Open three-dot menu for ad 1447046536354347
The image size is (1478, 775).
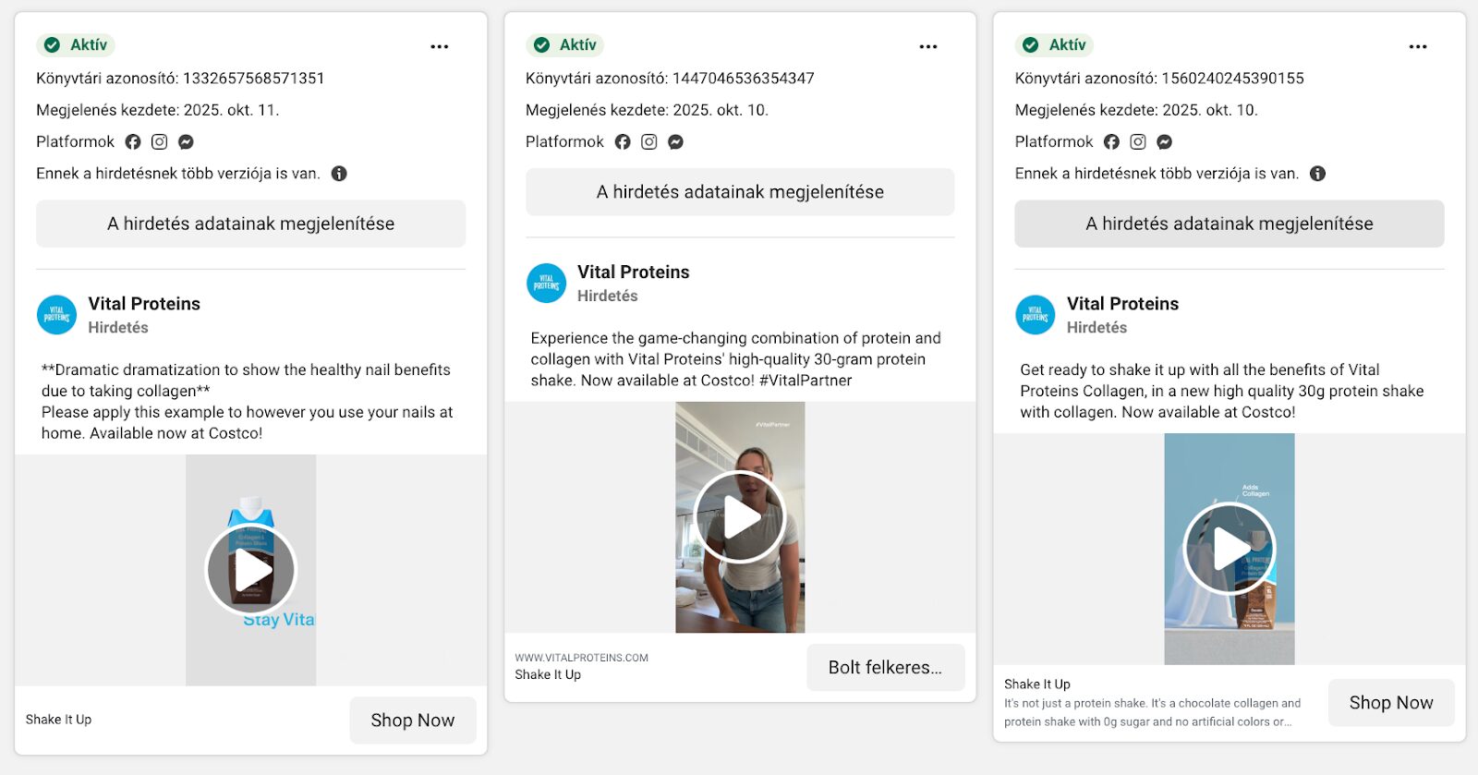tap(928, 46)
